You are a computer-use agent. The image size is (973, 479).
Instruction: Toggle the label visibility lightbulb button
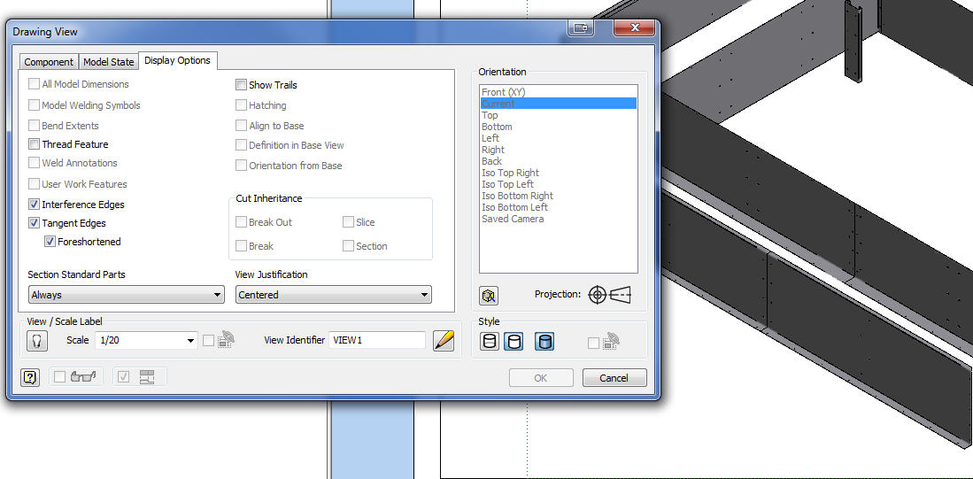(36, 341)
